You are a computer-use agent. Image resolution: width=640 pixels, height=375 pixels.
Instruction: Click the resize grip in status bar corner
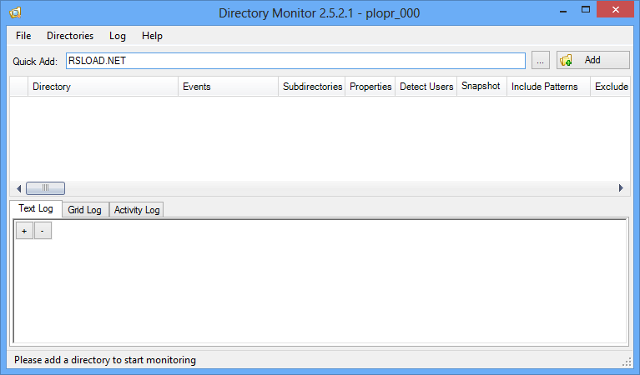tap(627, 362)
